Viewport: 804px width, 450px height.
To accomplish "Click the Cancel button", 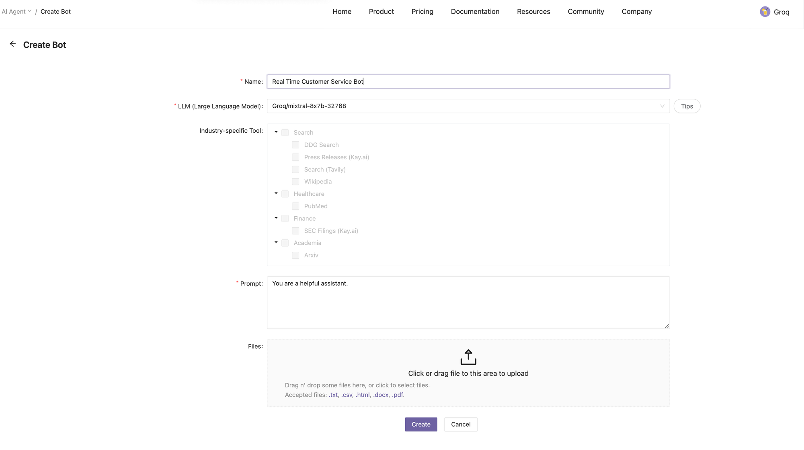I will (x=460, y=424).
